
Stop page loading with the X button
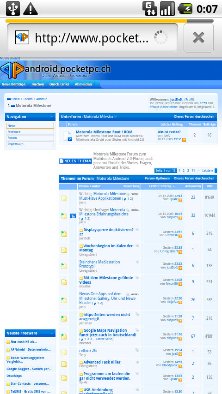[x=198, y=38]
